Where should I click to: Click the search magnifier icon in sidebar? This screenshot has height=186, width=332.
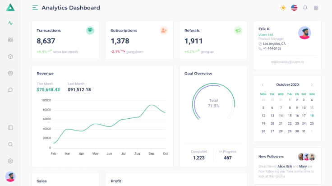[x=10, y=144]
